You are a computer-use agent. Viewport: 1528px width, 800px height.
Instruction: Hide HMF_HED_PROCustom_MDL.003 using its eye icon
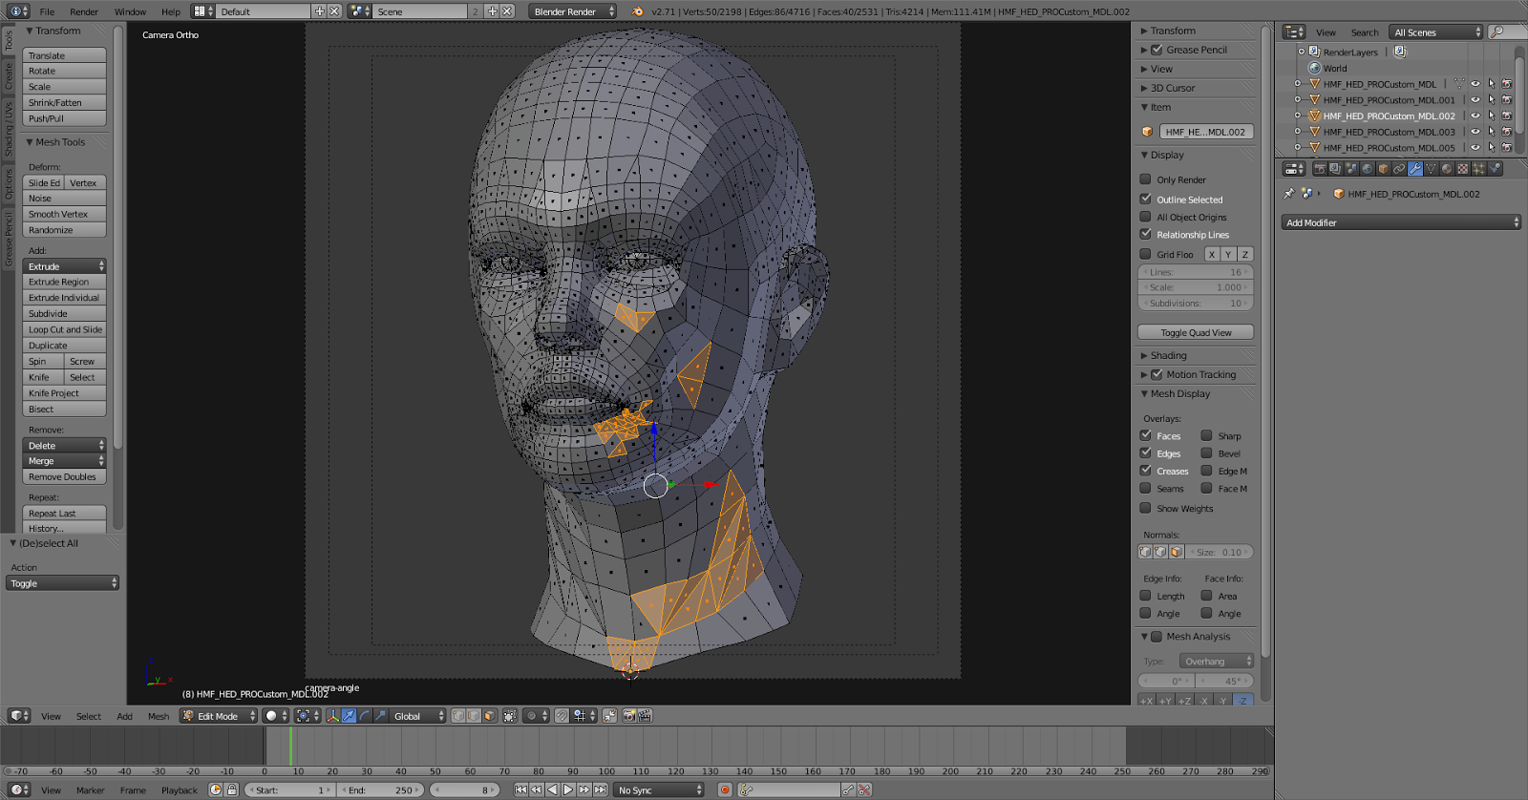1475,132
